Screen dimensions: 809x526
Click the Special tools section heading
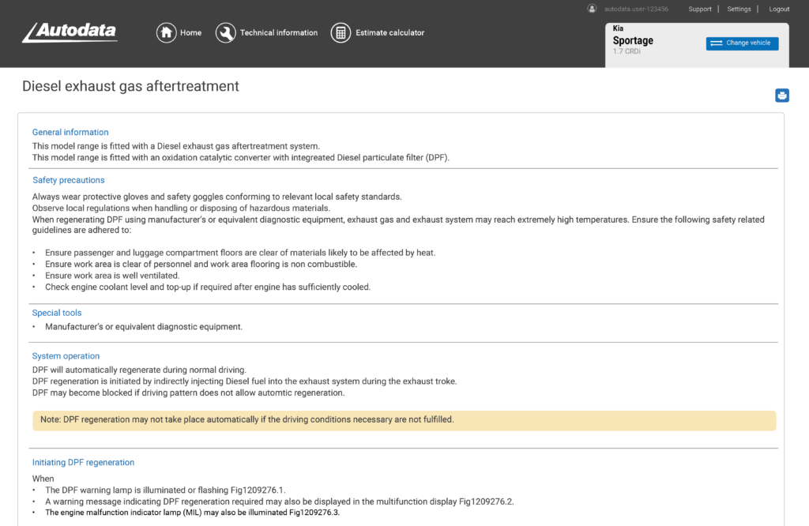tap(57, 313)
